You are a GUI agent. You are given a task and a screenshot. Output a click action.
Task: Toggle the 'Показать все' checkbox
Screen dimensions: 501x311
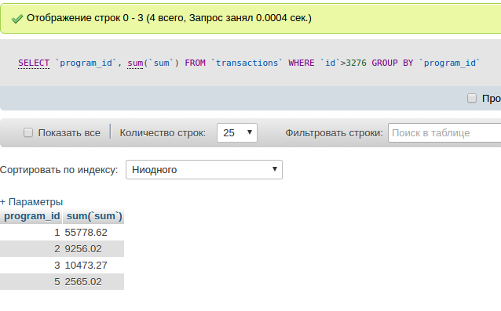28,132
